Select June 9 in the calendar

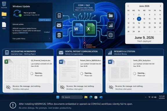pos(139,19)
